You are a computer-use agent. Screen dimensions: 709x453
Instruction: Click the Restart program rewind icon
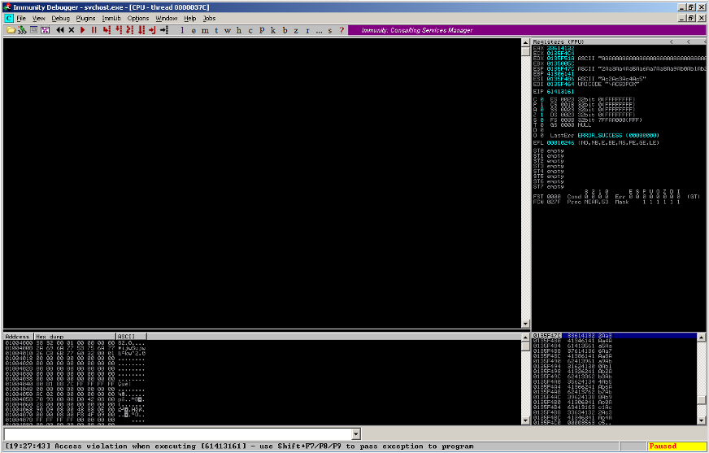point(60,30)
